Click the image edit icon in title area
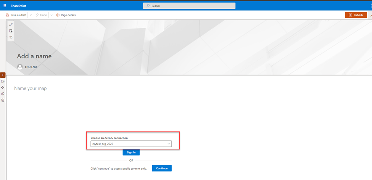Screen dimensions: 372x180 pyautogui.click(x=11, y=31)
